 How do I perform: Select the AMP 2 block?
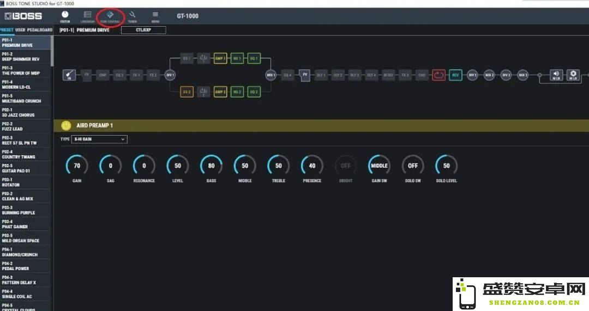(220, 92)
